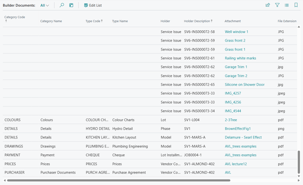
Task: Click holder description SV1-L004
Action: [x=192, y=120]
